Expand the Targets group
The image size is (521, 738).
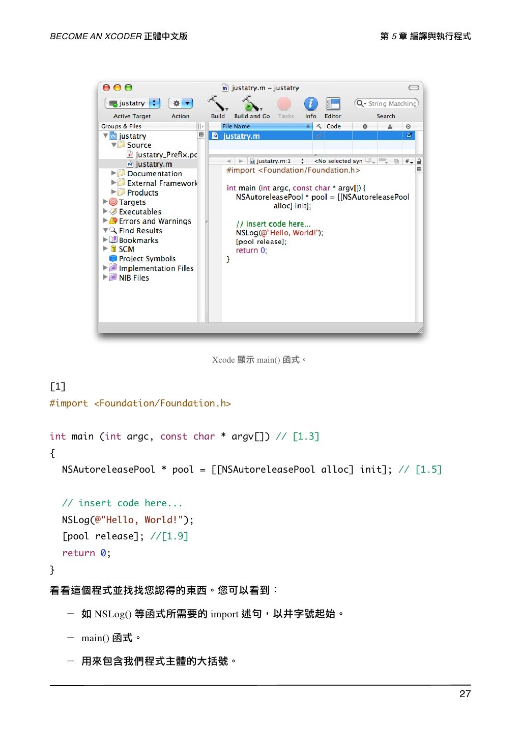106,202
